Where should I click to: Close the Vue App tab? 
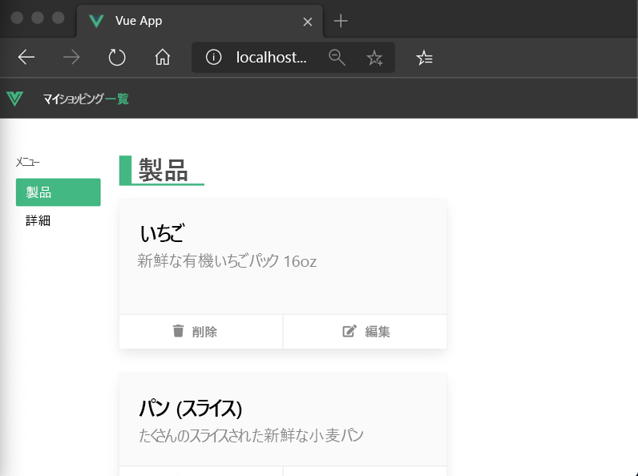click(x=308, y=22)
